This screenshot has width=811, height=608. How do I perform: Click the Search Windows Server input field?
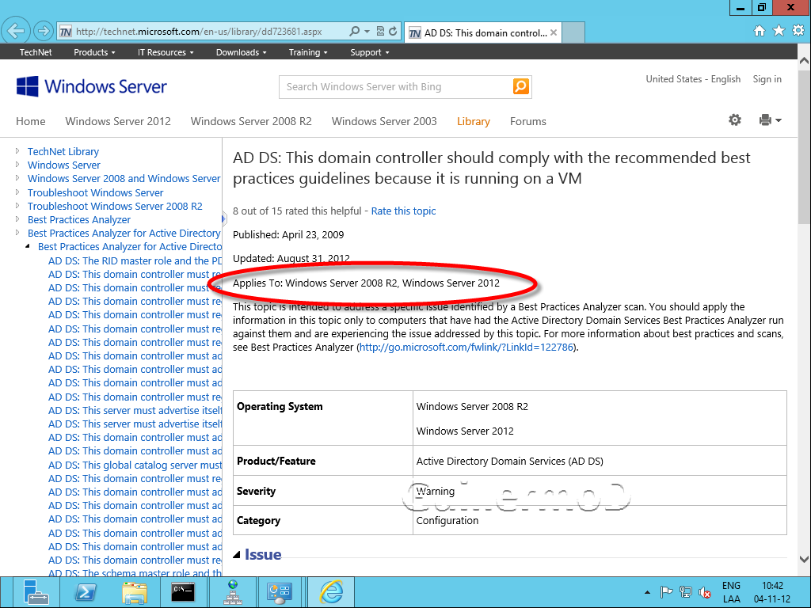point(394,87)
